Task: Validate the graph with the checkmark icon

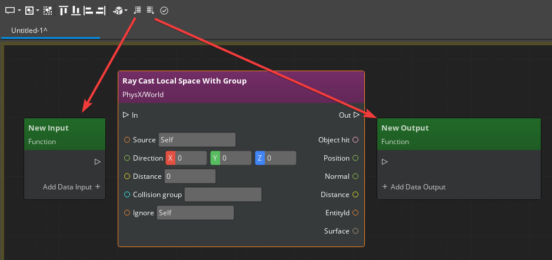Action: (x=164, y=11)
